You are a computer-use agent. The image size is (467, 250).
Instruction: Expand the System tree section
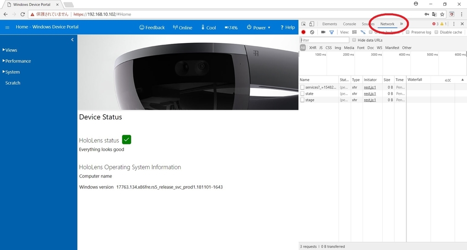pos(11,72)
